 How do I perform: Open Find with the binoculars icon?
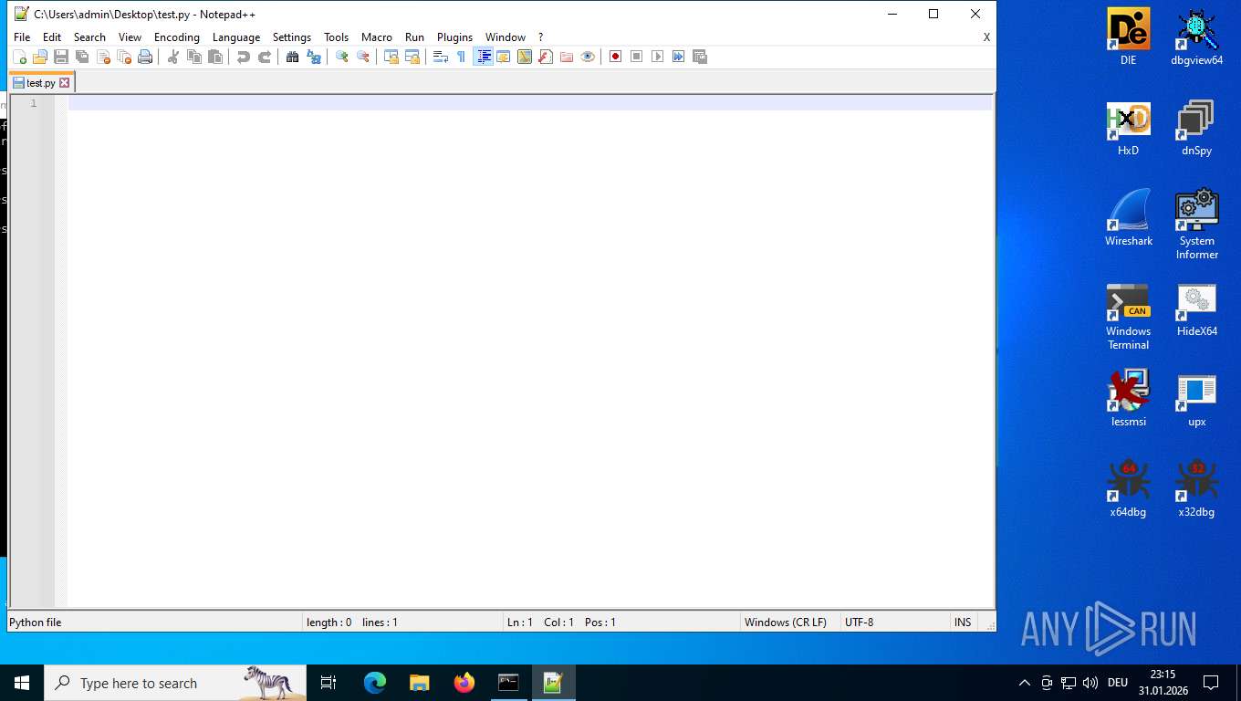293,57
